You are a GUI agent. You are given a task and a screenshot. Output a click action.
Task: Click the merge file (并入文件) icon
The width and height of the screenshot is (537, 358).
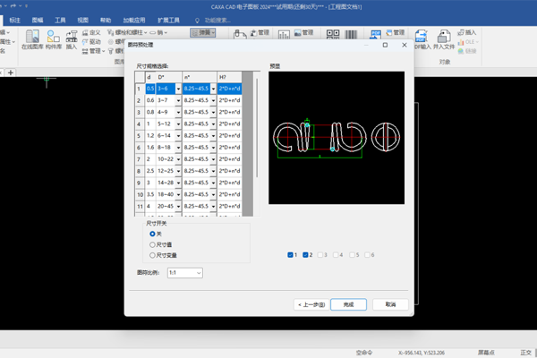(444, 37)
